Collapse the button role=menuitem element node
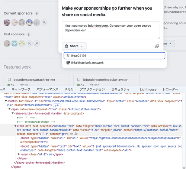The image size is (186, 169). [x=6, y=101]
